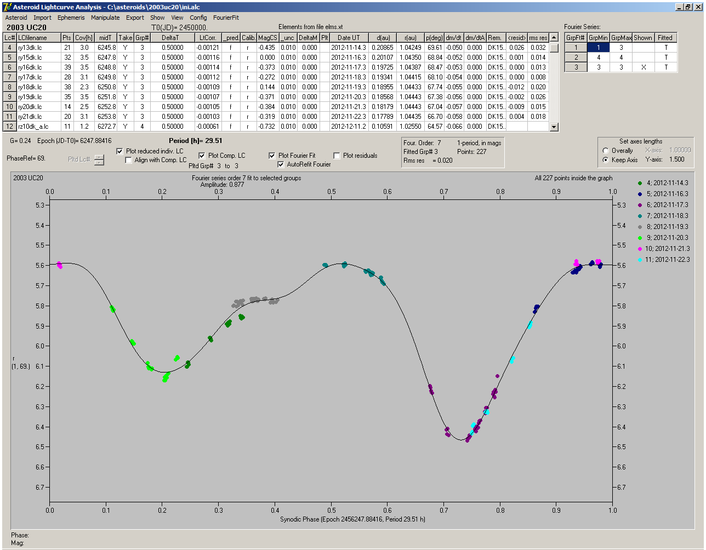This screenshot has height=550, width=706.
Task: Click navy legend dot for 2012-11-16.3
Action: [x=641, y=194]
